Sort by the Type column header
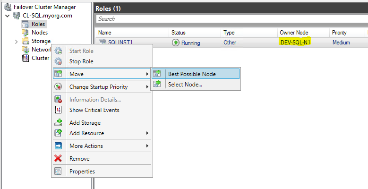Screen dimensions: 368x189 click(x=249, y=33)
